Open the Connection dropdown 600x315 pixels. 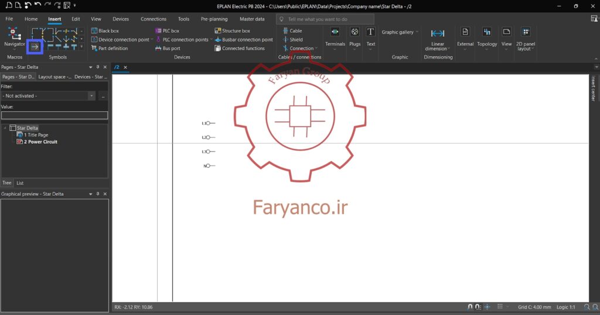coord(301,48)
